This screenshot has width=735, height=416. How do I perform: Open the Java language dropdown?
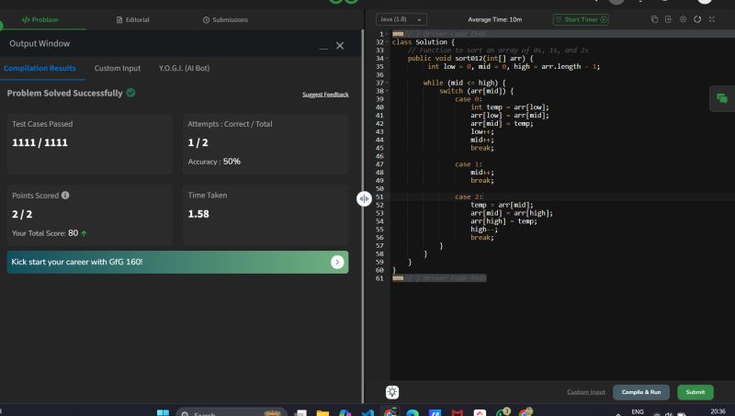point(401,19)
